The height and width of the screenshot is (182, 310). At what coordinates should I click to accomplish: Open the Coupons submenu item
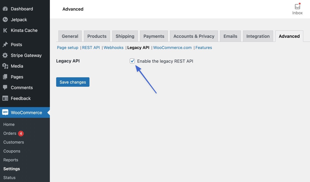[12, 151]
